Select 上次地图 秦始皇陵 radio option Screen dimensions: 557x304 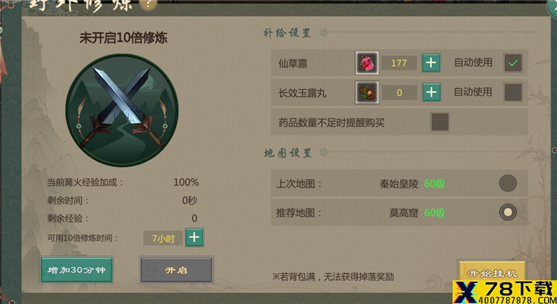click(508, 184)
